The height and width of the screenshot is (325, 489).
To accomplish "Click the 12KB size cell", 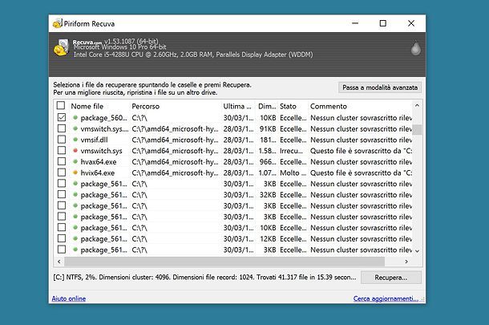I will point(268,239).
